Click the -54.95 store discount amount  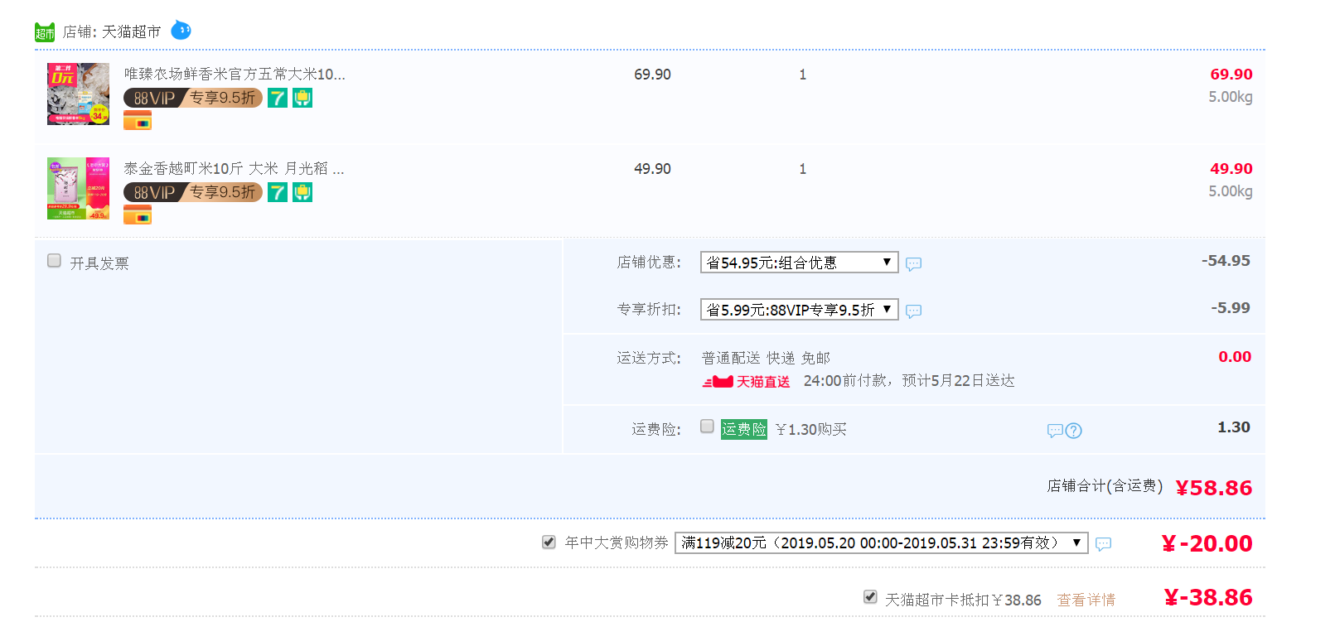(x=1226, y=261)
